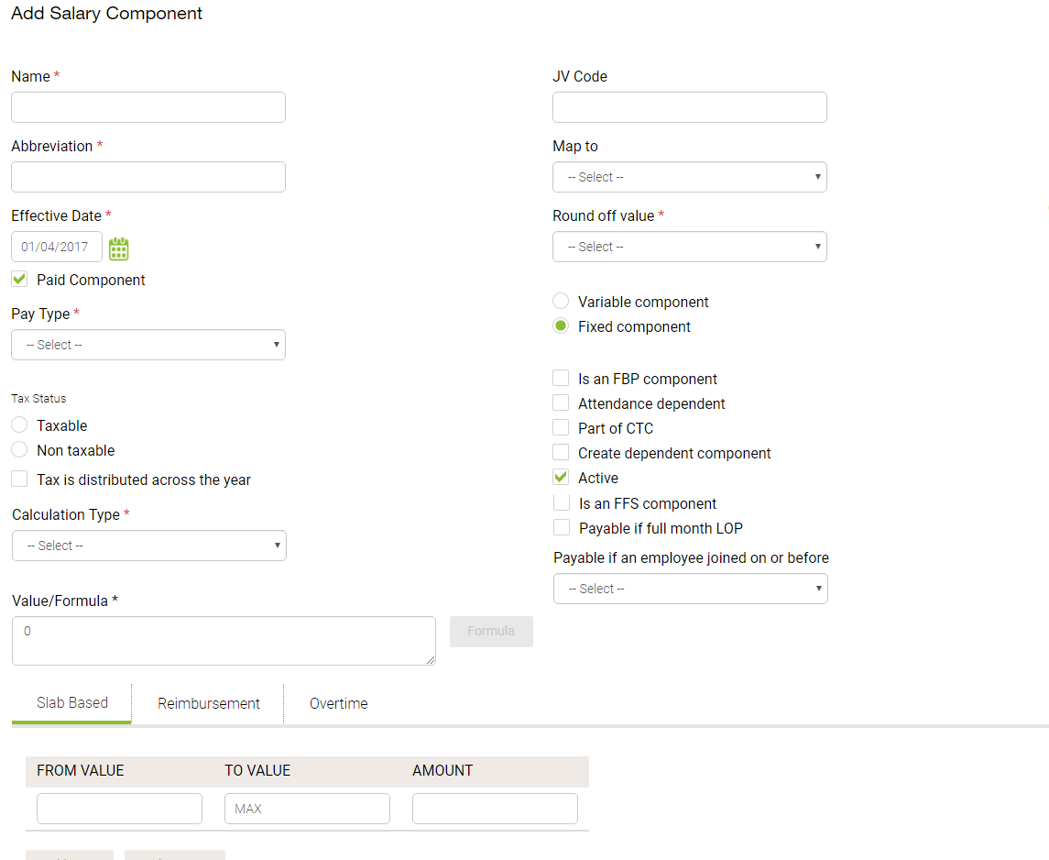The image size is (1049, 860).
Task: Open the Pay Type dropdown
Action: point(148,344)
